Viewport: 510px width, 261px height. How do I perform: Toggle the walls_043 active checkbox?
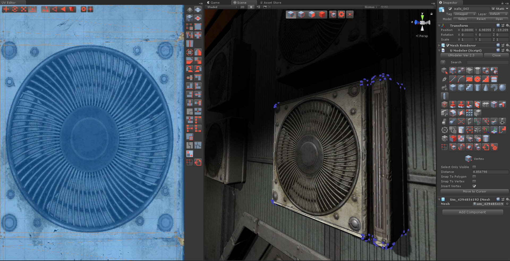[450, 9]
